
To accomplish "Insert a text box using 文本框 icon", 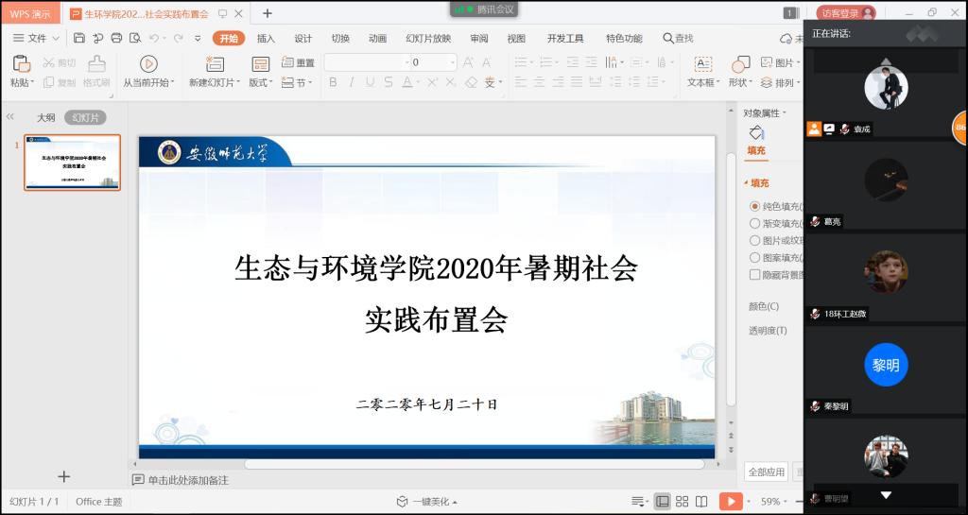I will [x=702, y=63].
